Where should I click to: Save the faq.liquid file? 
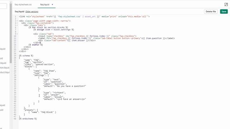224,11
